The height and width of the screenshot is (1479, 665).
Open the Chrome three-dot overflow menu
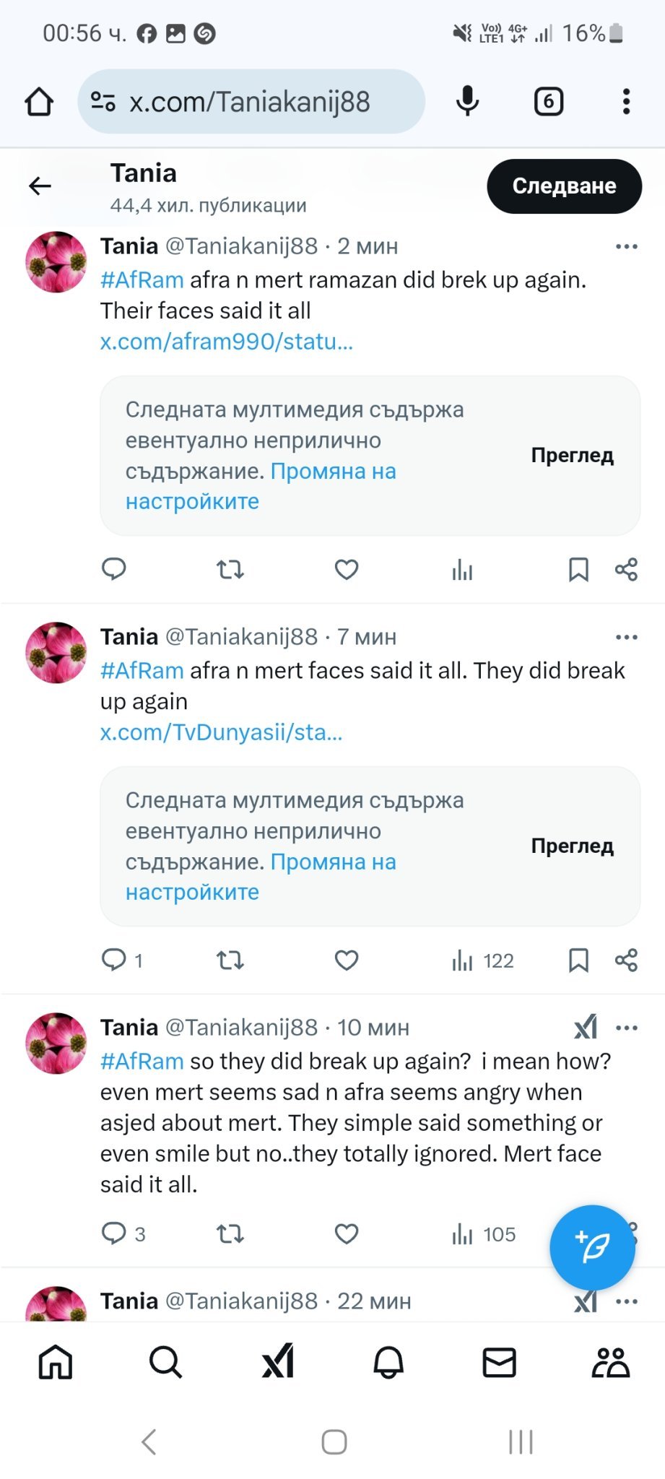[x=626, y=102]
